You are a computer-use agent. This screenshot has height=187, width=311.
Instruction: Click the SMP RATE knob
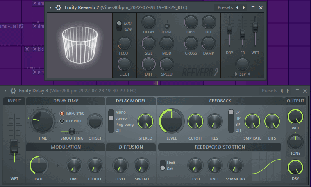[252, 121]
